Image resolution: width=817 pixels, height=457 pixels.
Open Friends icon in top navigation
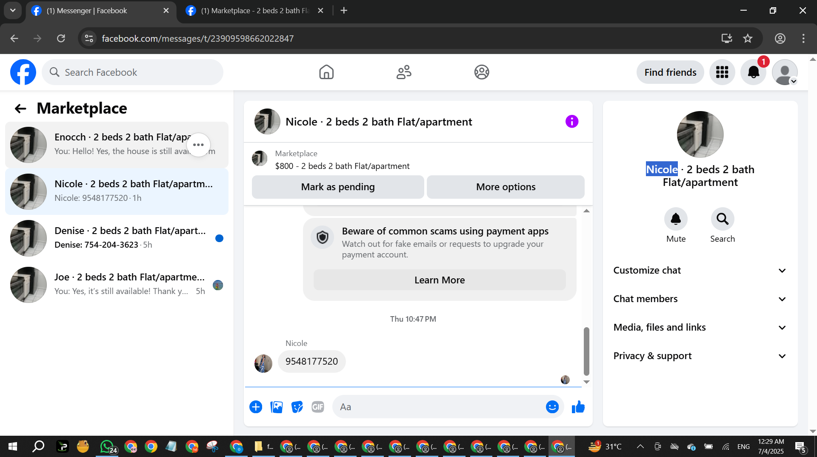click(404, 72)
